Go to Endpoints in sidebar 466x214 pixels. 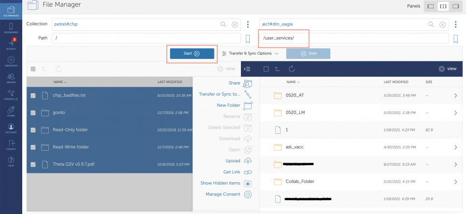click(11, 61)
